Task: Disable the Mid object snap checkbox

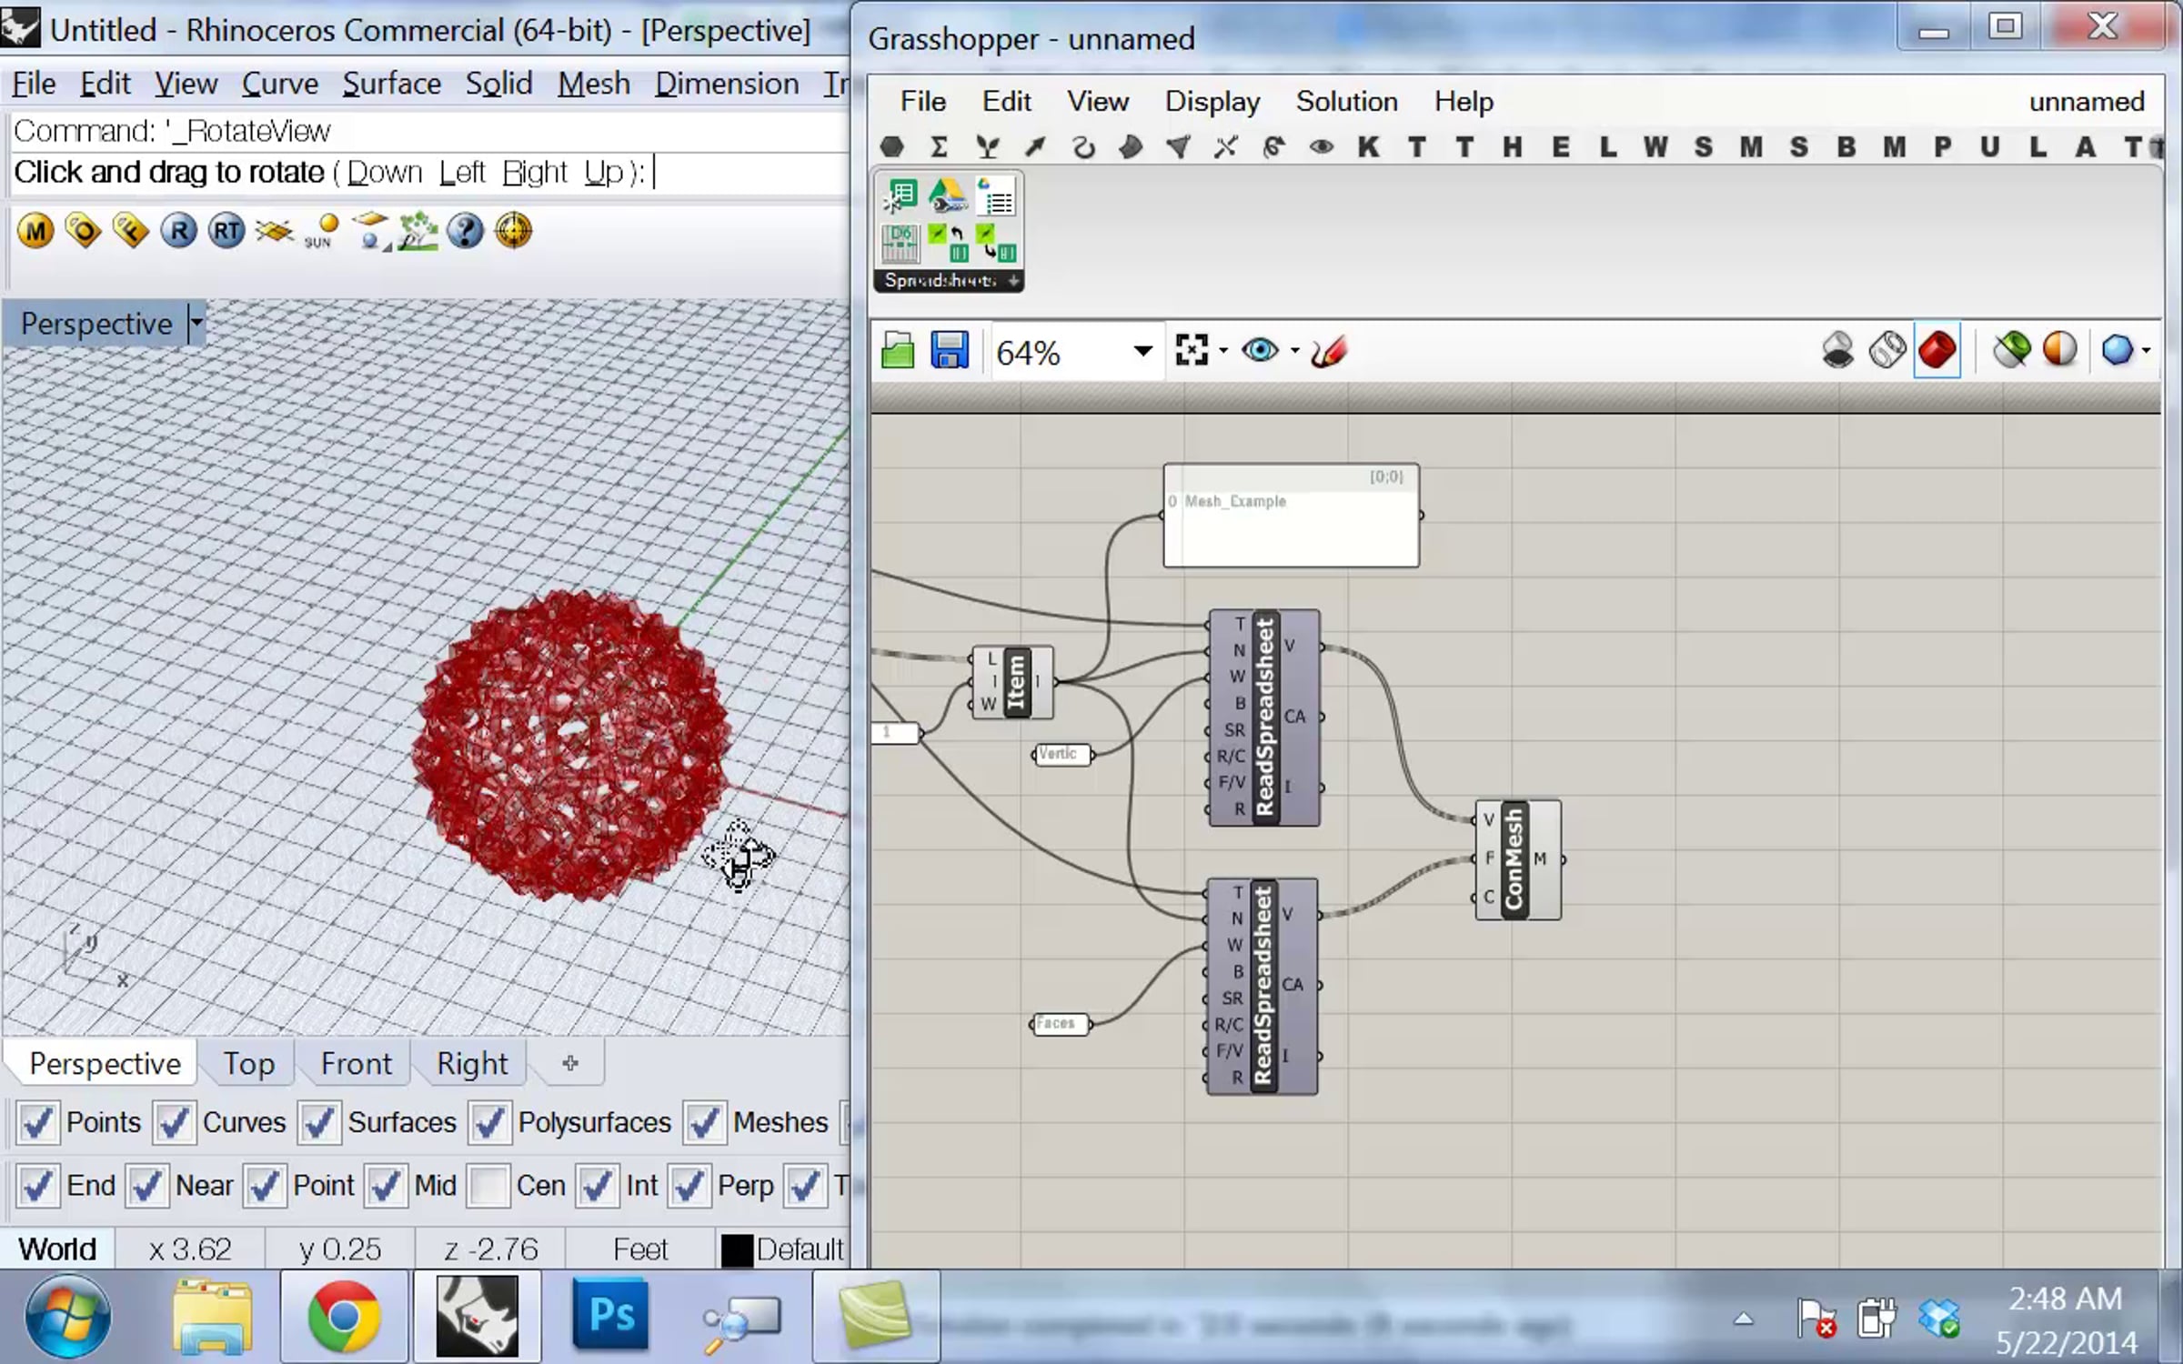Action: pyautogui.click(x=385, y=1186)
